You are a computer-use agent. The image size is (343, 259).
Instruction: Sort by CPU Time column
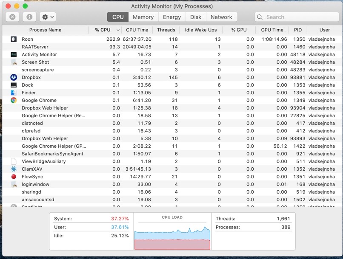pyautogui.click(x=137, y=30)
